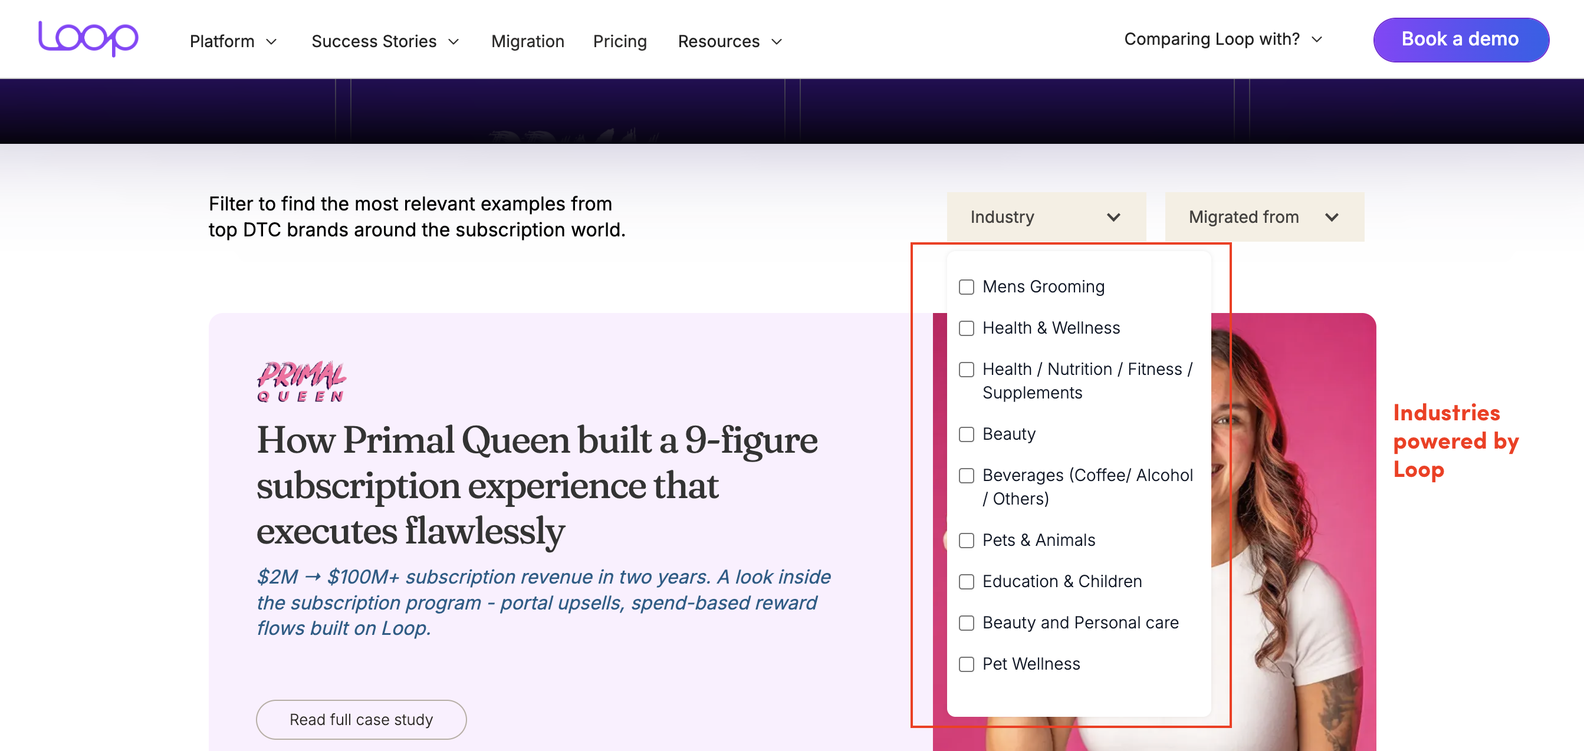Click the Loop logo in header

click(88, 38)
